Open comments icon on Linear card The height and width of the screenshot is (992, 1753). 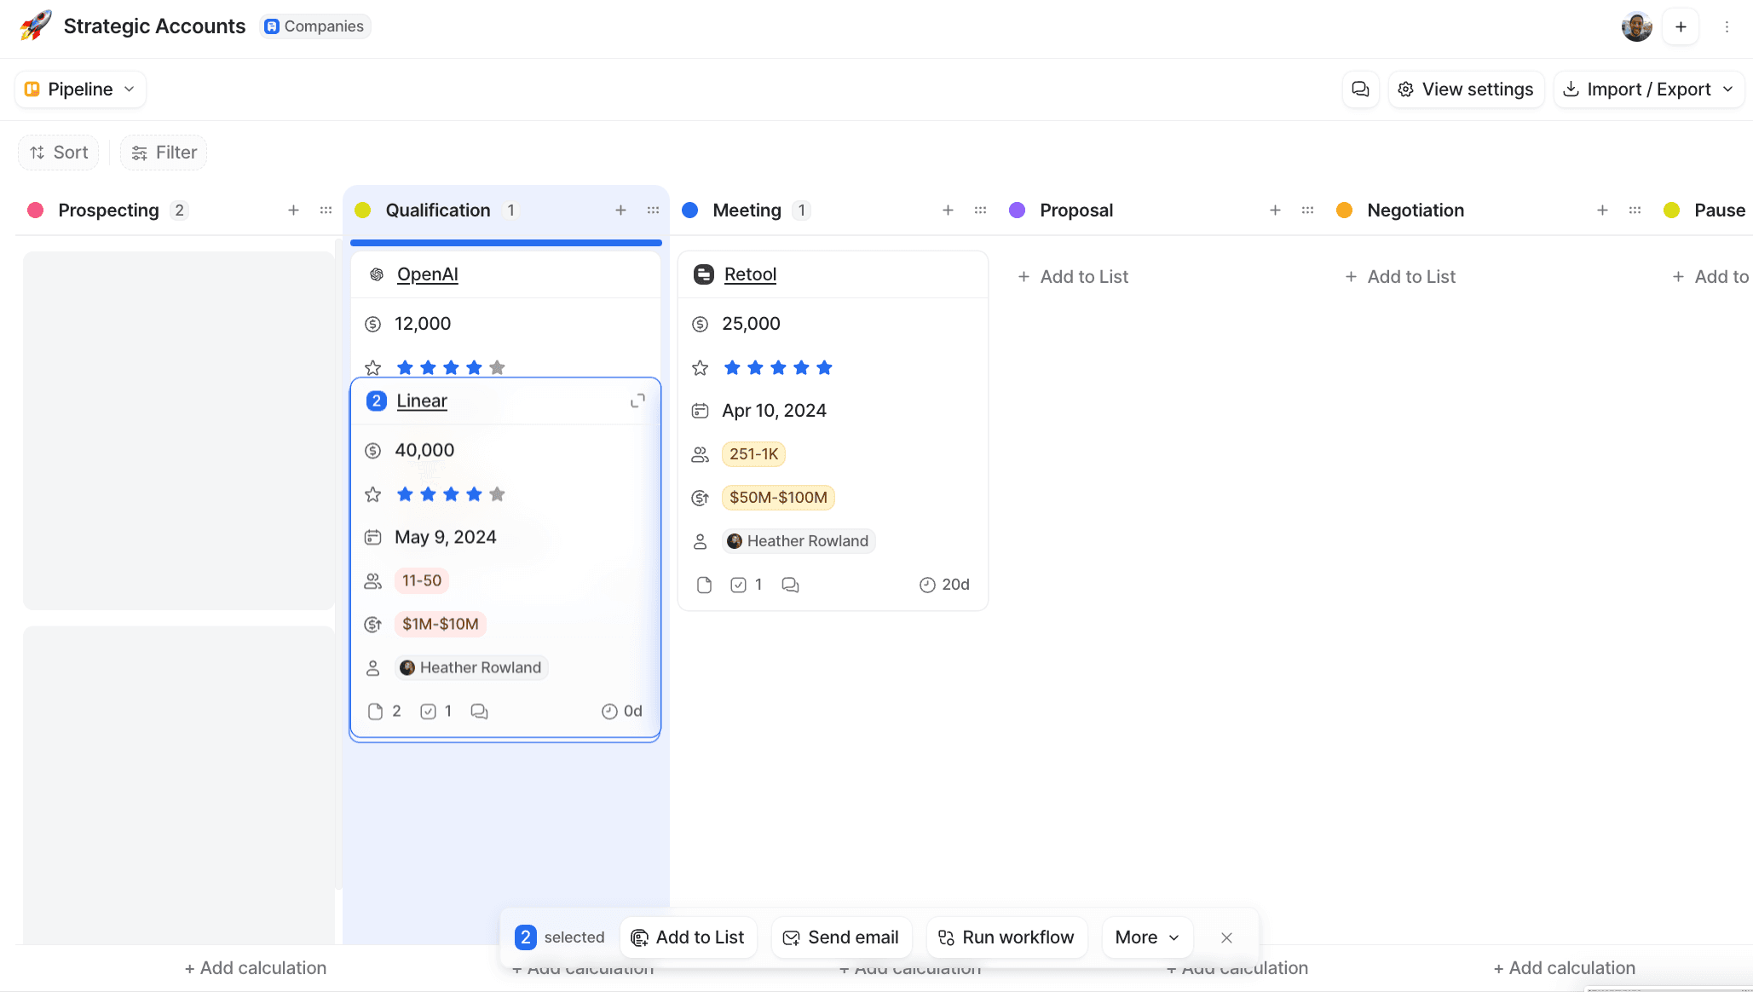479,712
